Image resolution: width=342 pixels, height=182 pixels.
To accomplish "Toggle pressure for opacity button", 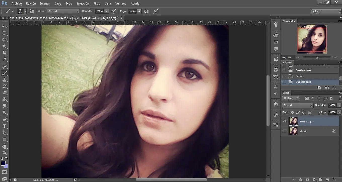I will click(x=114, y=11).
